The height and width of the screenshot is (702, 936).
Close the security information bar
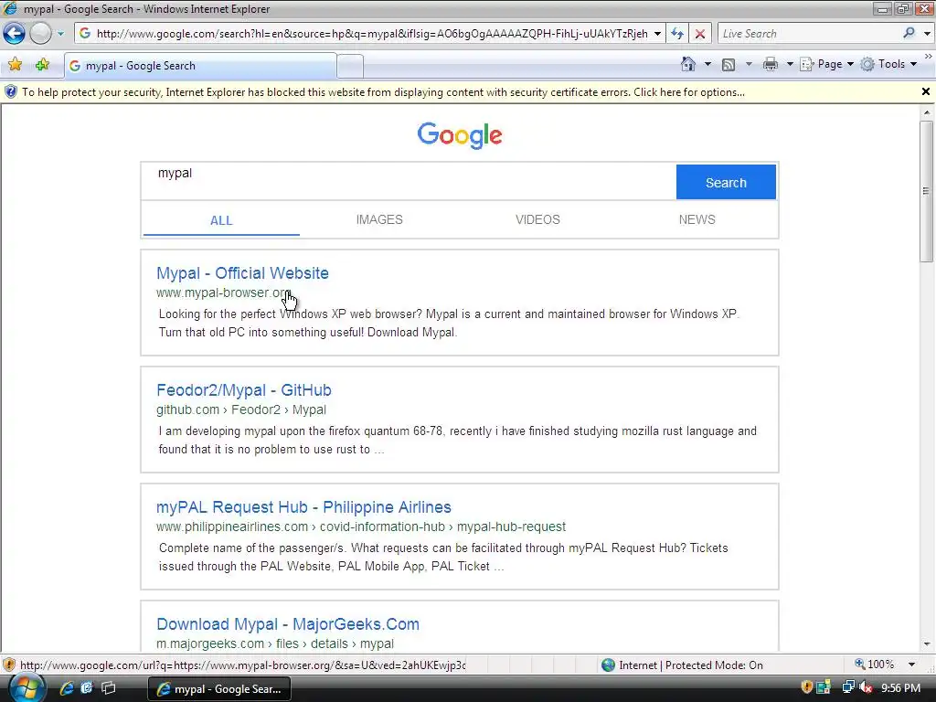coord(925,91)
